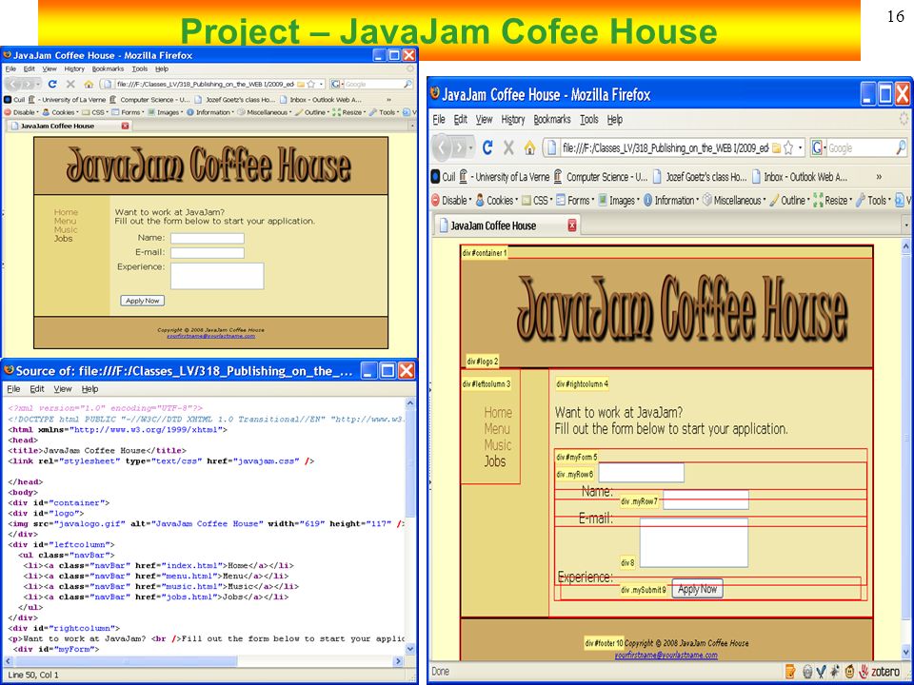Click Name field in small Firefox page
This screenshot has height=685, width=914.
207,238
